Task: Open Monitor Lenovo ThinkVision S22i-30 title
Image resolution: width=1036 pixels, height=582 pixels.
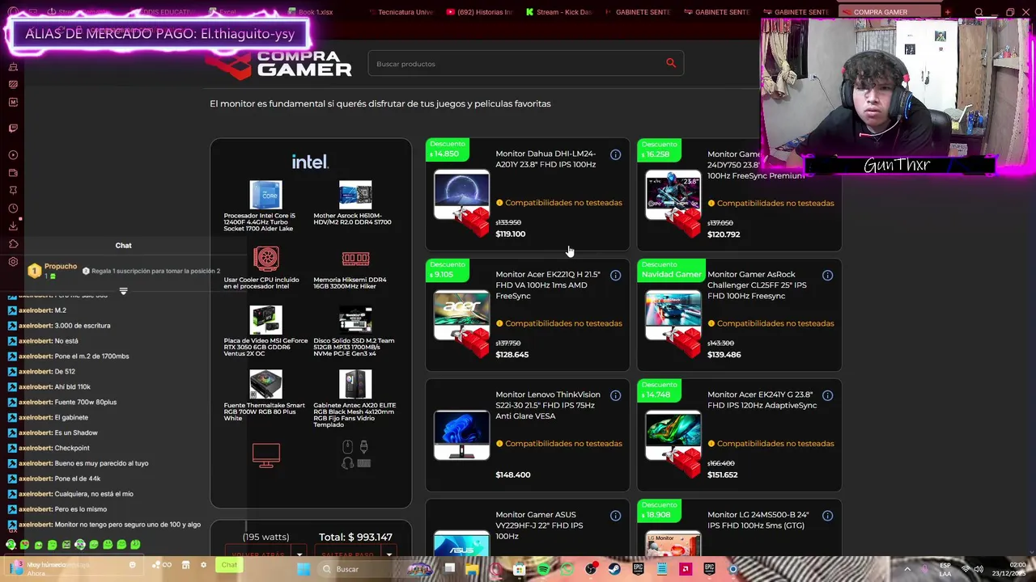Action: (548, 406)
